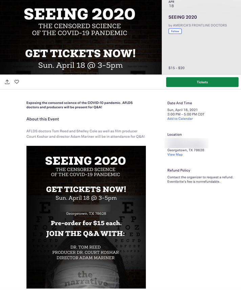
Task: Click the View Map link under Location
Action: point(175,154)
